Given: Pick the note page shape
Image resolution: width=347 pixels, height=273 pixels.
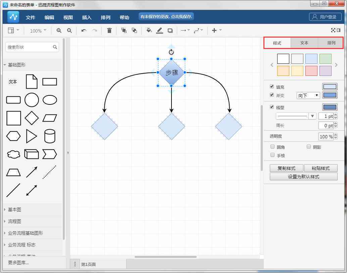Looking at the screenshot, I should point(32,82).
